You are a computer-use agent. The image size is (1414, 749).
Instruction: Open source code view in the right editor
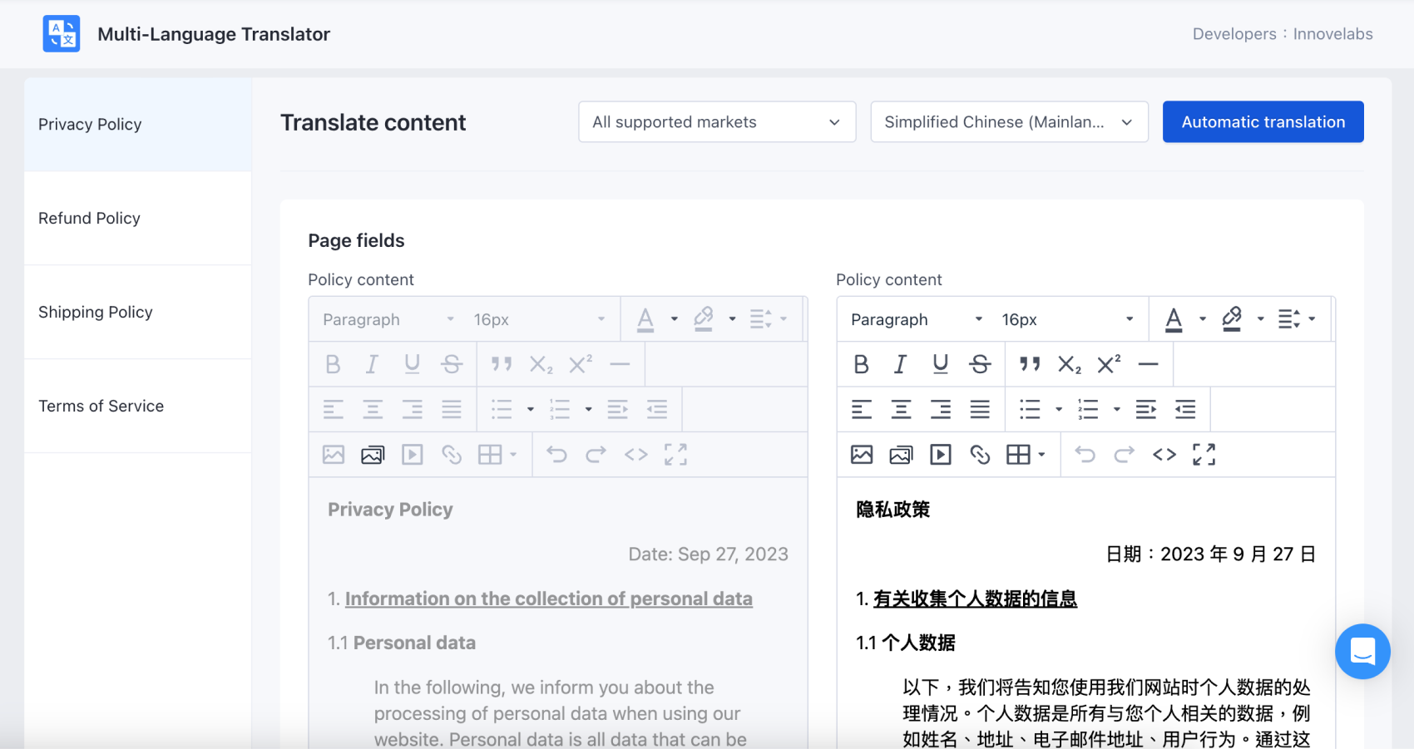tap(1164, 454)
